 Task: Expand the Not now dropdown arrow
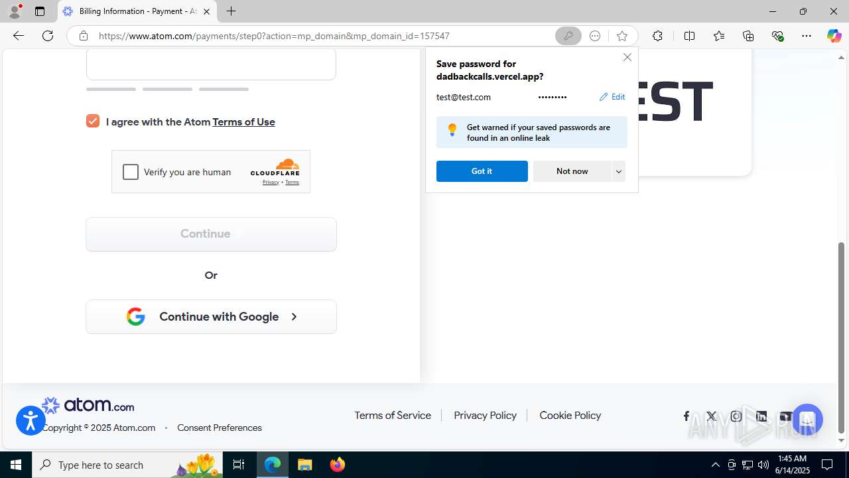tap(619, 171)
